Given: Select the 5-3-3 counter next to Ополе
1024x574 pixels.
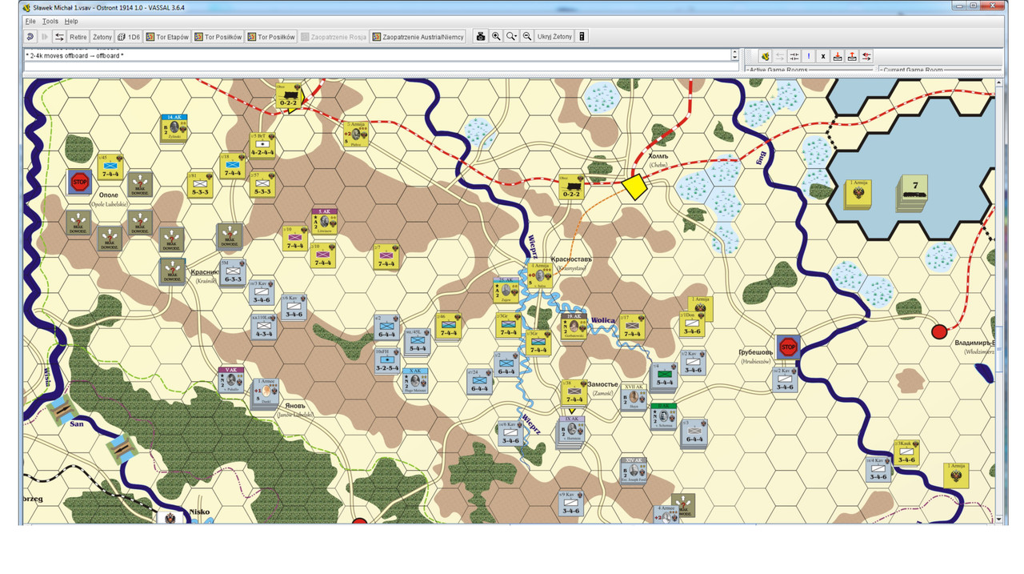Looking at the screenshot, I should click(200, 186).
